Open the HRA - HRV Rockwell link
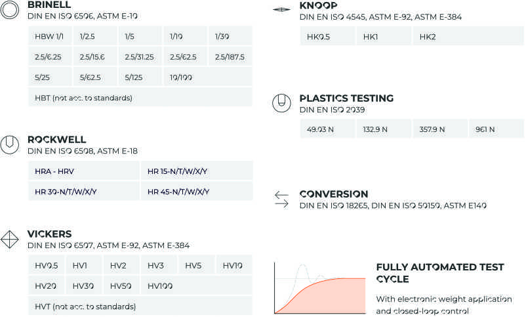 (x=84, y=171)
